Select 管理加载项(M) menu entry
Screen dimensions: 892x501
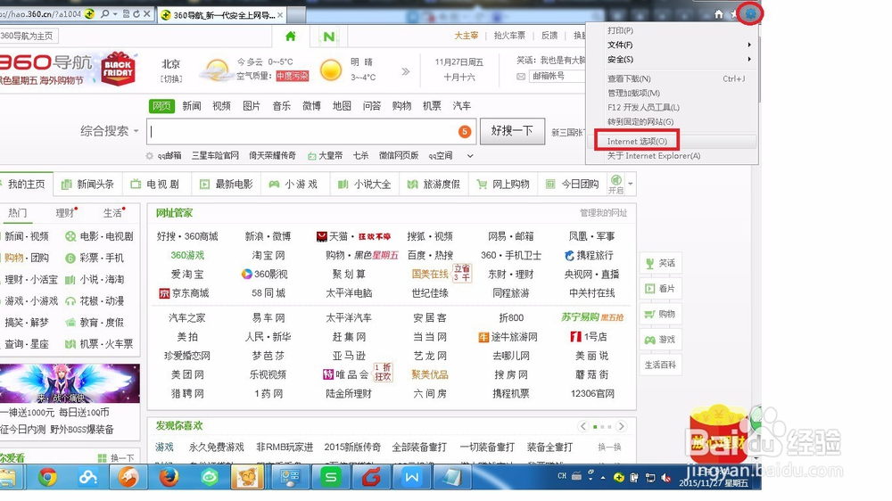click(x=633, y=93)
